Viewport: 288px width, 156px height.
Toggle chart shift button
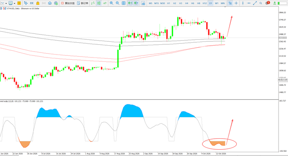point(136,3)
